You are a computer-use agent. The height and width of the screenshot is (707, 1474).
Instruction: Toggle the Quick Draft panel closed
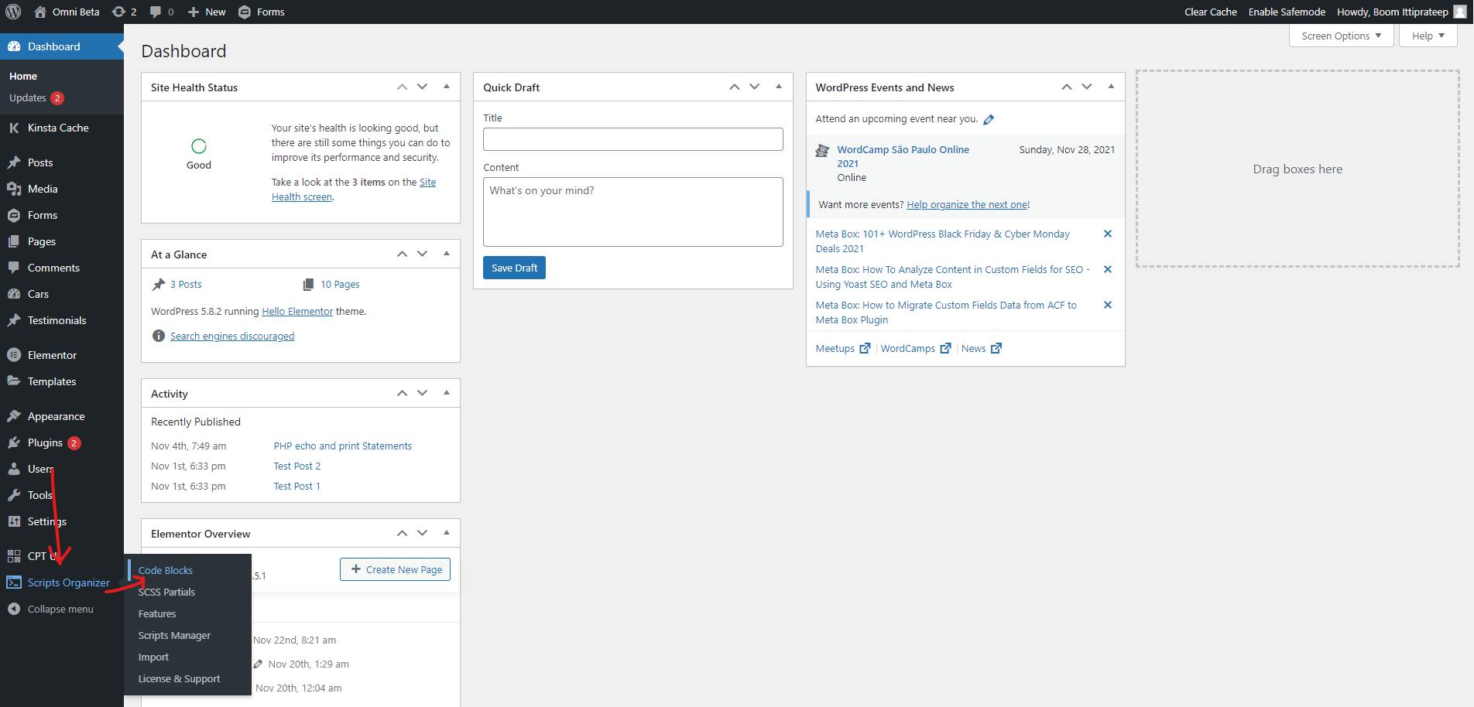click(x=779, y=87)
